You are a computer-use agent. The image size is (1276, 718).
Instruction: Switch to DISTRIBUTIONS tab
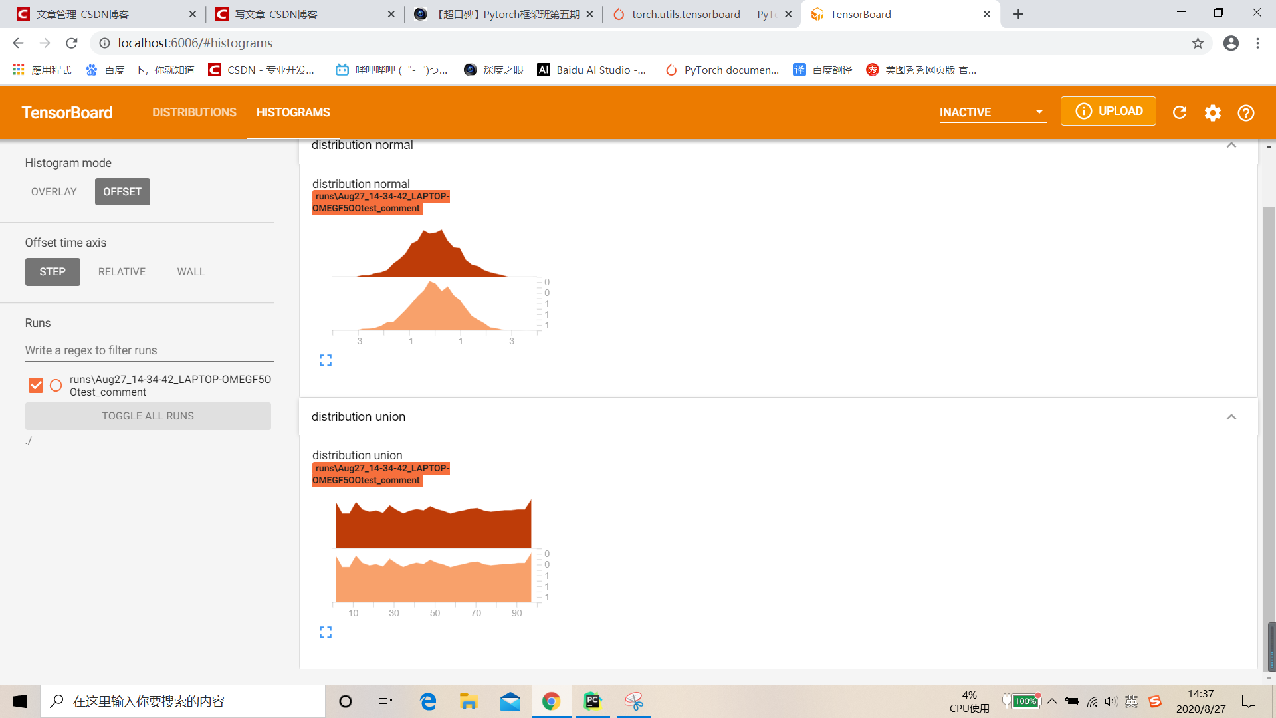193,111
